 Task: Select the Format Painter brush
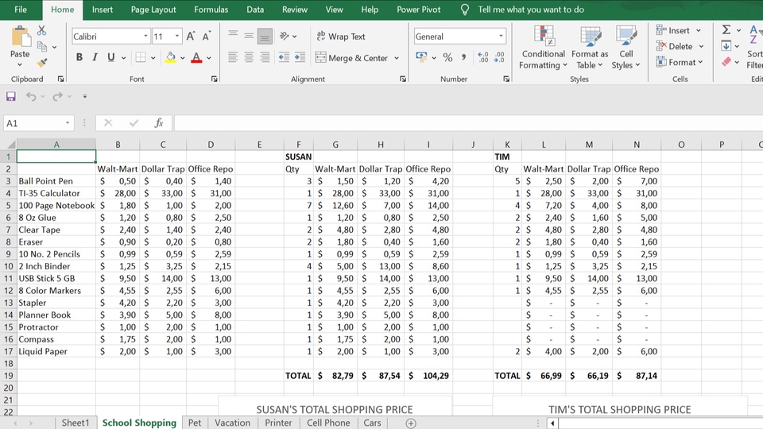[42, 63]
